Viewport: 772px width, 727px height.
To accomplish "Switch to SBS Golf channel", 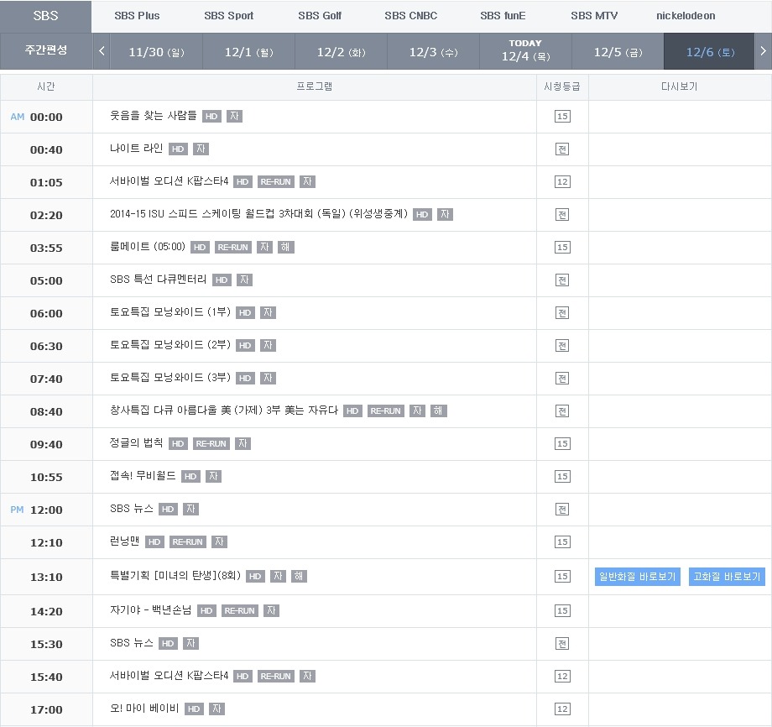I will click(x=320, y=16).
